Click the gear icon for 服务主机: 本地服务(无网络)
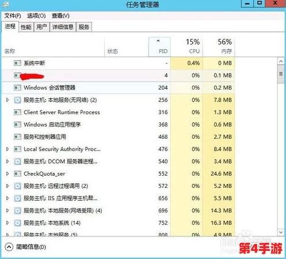The height and width of the screenshot is (259, 286). [x=17, y=100]
